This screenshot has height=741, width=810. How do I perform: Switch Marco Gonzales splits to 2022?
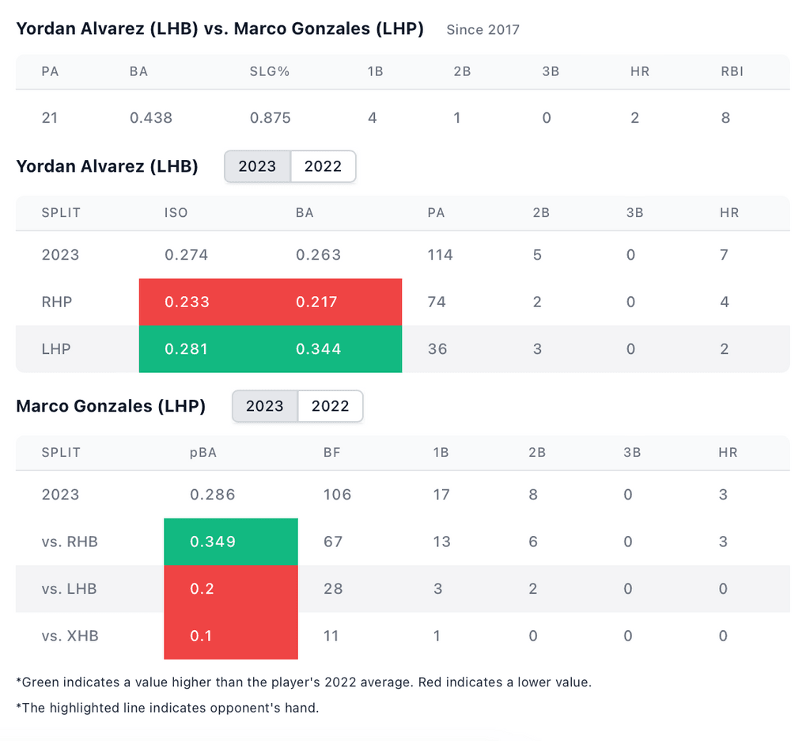point(330,406)
